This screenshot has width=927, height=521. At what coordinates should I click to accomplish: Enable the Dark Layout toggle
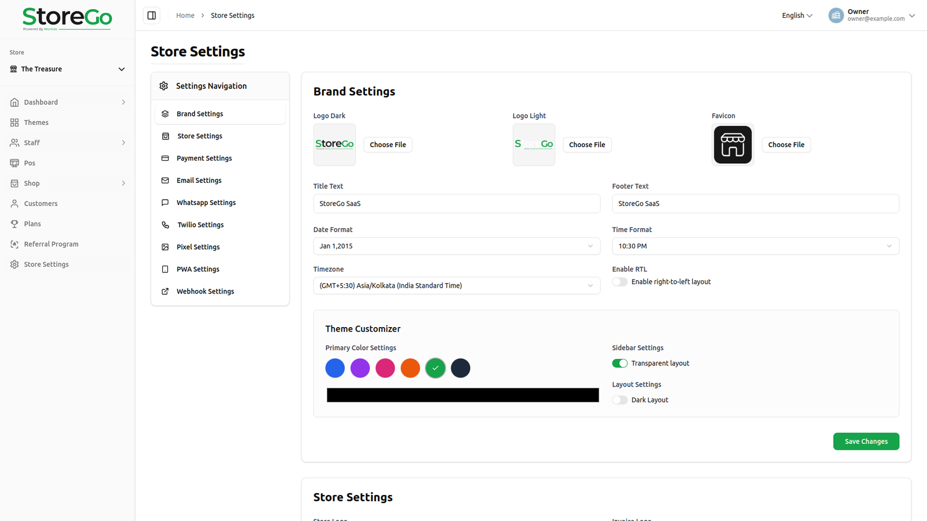tap(619, 400)
